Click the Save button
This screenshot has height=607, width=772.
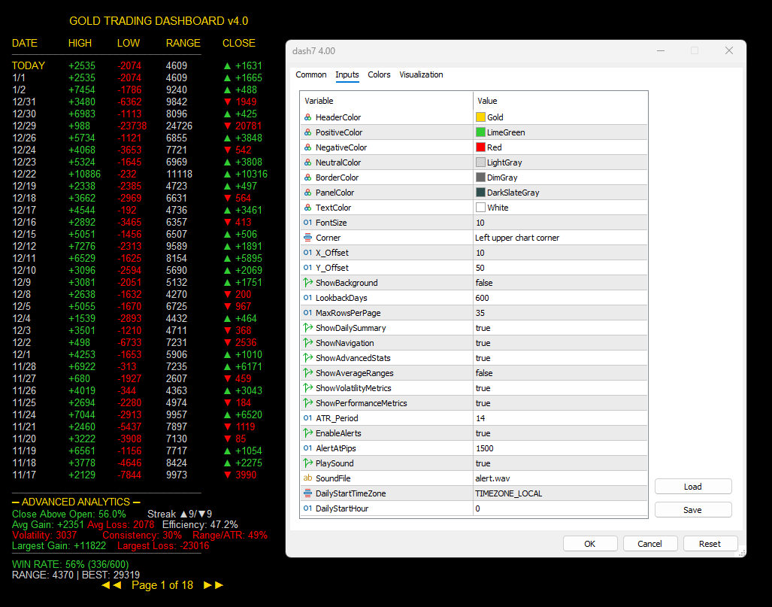click(x=693, y=509)
